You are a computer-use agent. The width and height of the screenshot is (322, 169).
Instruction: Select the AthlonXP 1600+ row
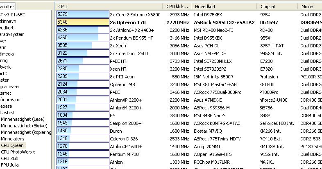(x=126, y=147)
